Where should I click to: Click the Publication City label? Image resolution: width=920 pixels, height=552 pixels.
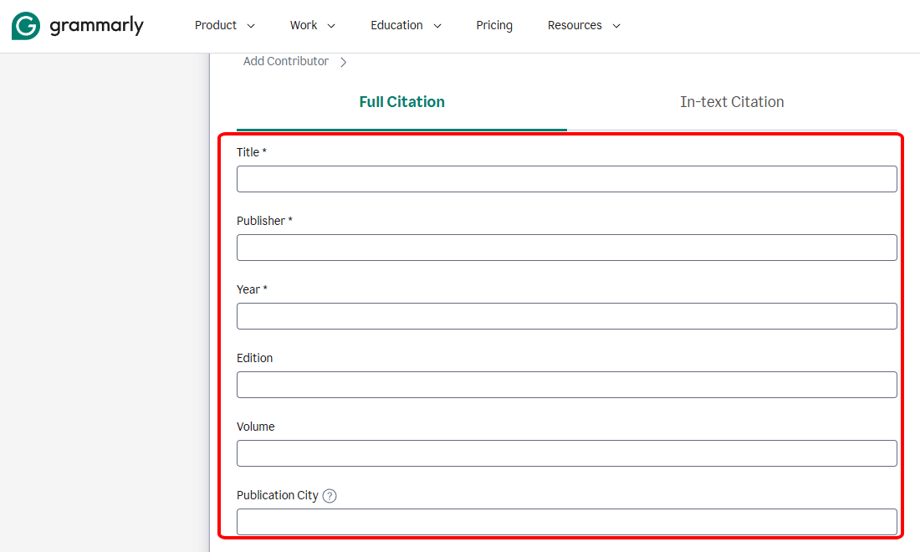pos(278,496)
